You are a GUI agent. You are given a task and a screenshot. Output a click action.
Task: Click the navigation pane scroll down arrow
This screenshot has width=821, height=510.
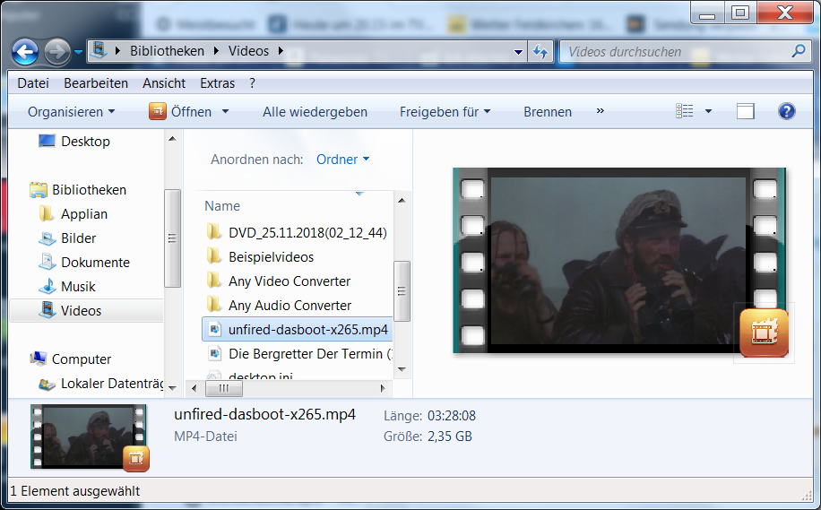pyautogui.click(x=172, y=388)
